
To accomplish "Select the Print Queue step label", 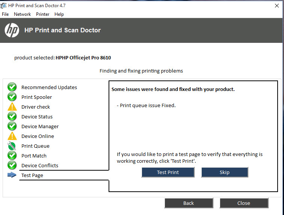I will (35, 146).
